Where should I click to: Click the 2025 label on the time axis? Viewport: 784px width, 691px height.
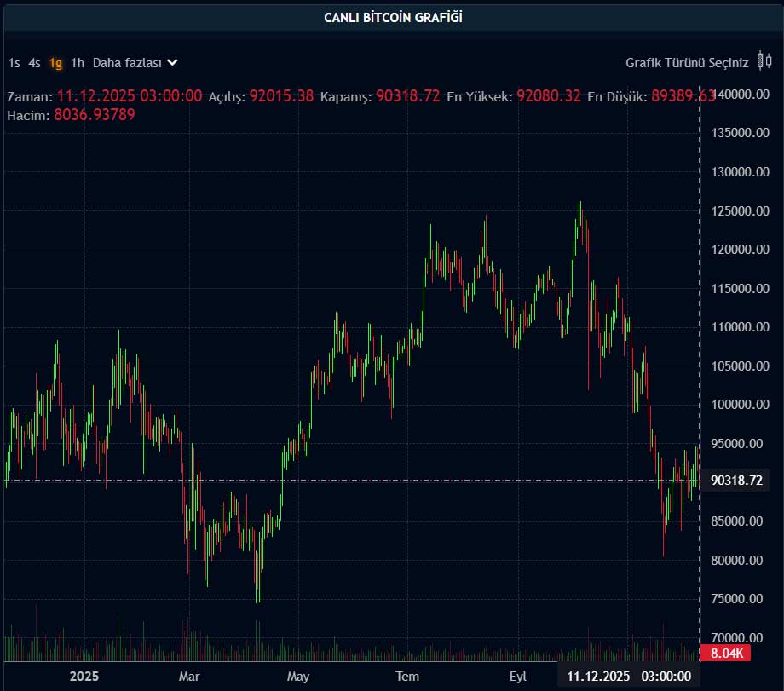tap(83, 676)
